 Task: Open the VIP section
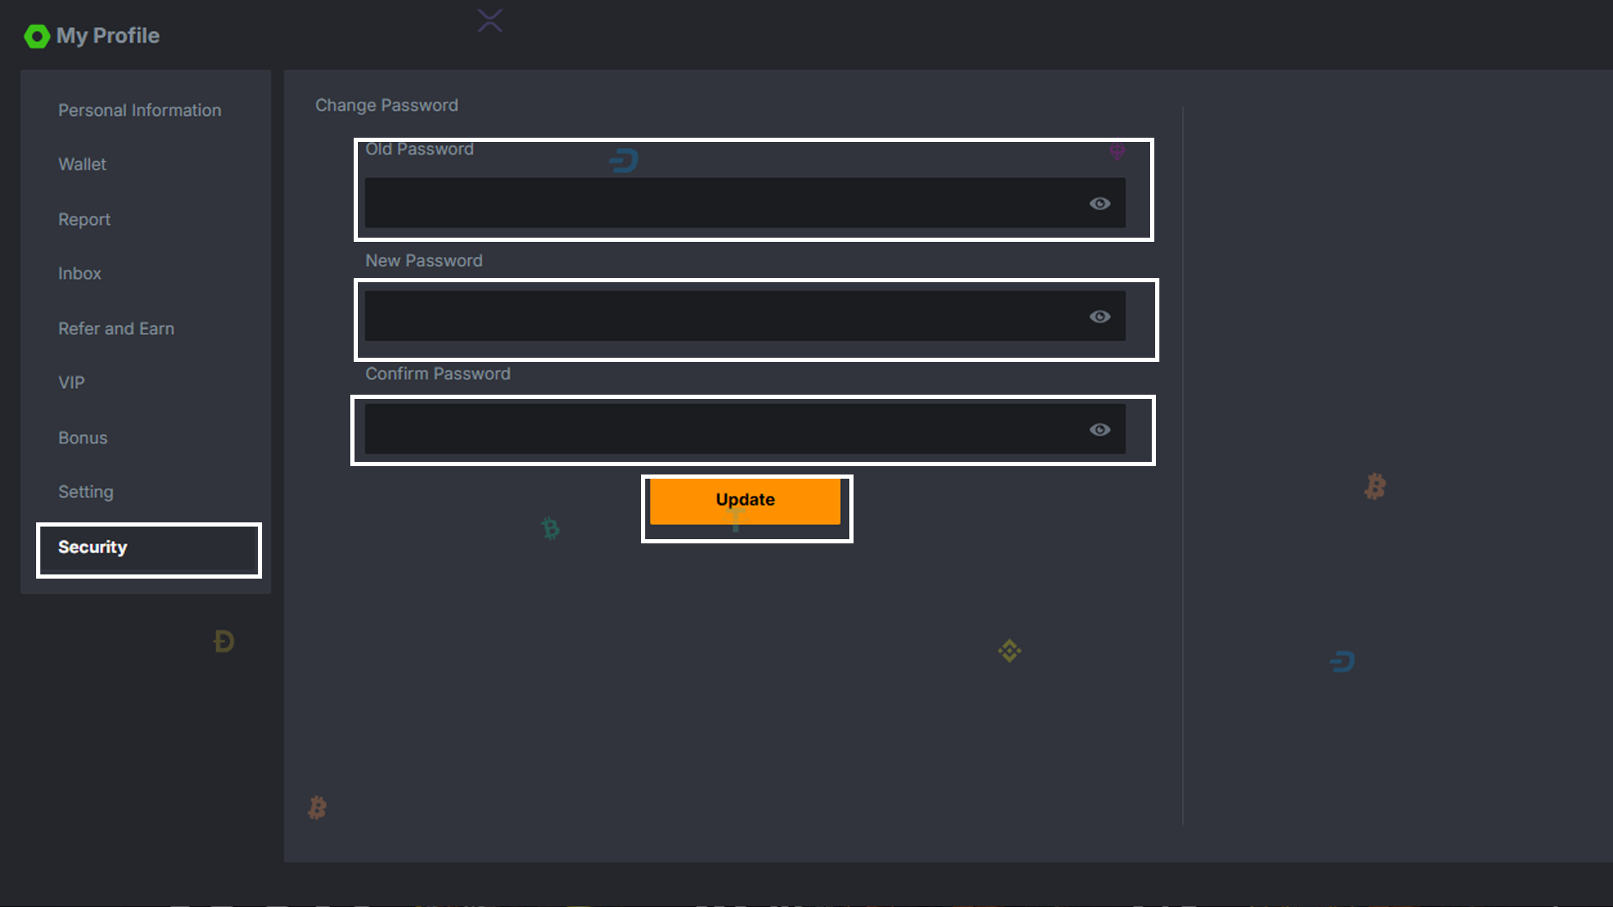(71, 383)
